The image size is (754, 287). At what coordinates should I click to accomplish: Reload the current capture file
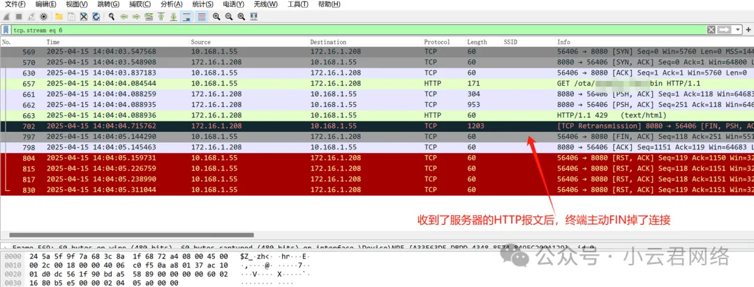(x=96, y=16)
